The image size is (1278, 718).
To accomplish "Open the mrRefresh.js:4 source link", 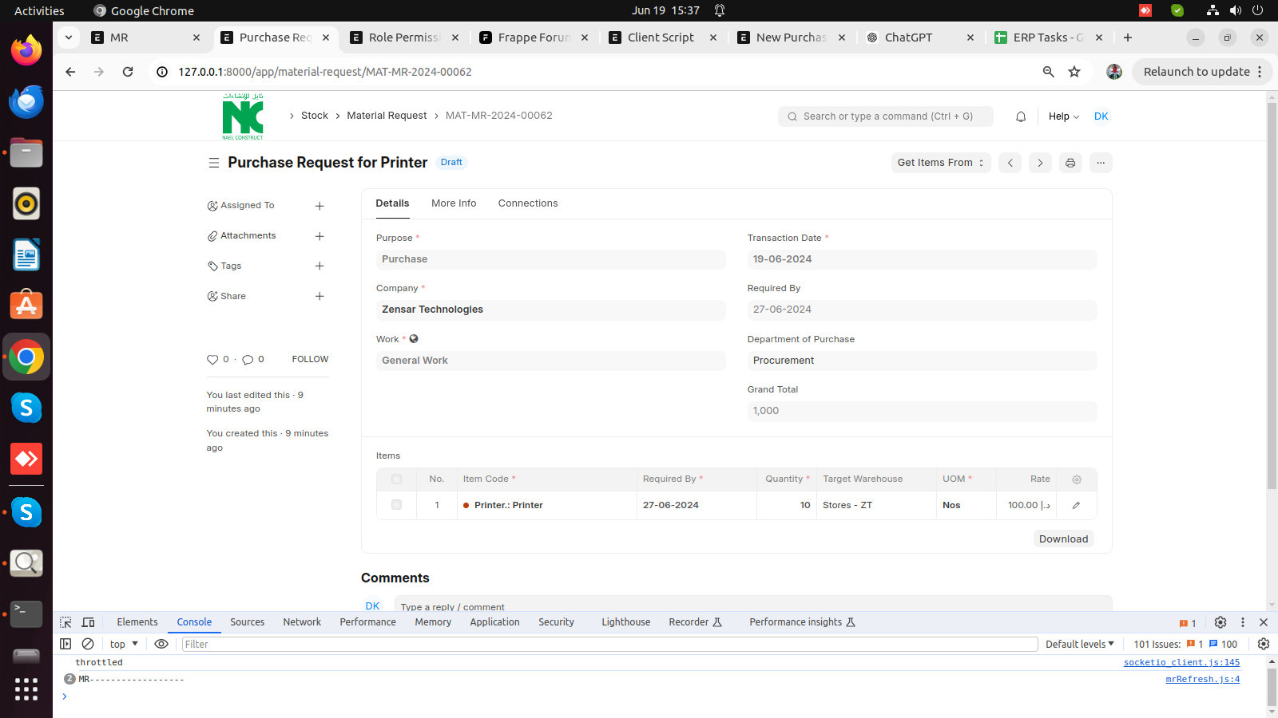I will tap(1202, 680).
